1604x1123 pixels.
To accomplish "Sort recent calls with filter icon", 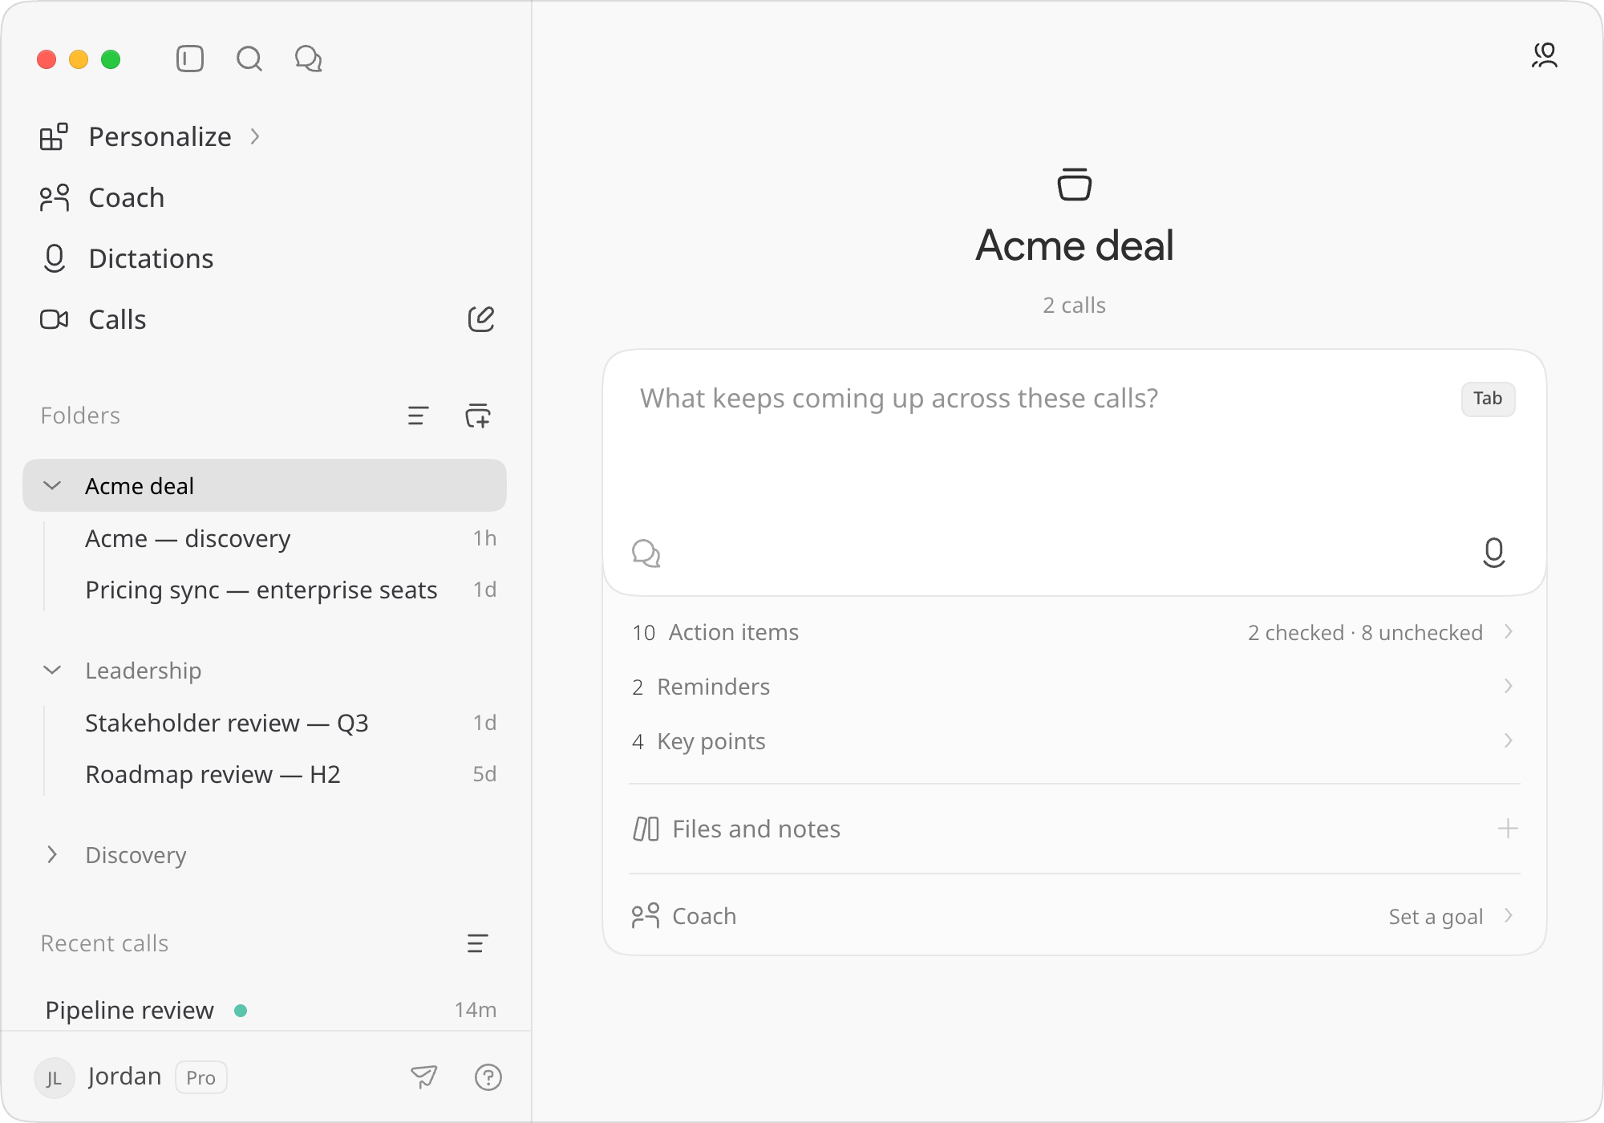I will (x=477, y=943).
